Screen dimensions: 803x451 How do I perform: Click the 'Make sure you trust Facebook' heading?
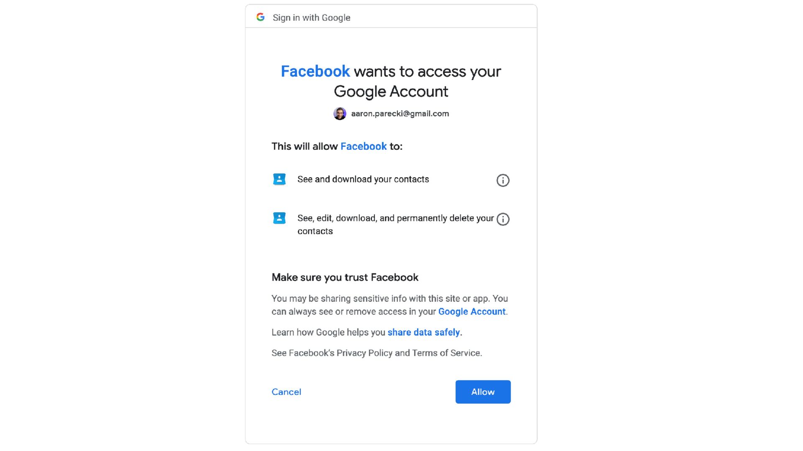pos(345,277)
